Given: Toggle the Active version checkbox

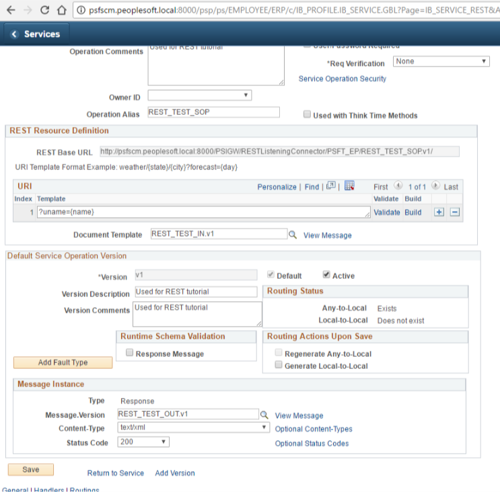Looking at the screenshot, I should 326,276.
